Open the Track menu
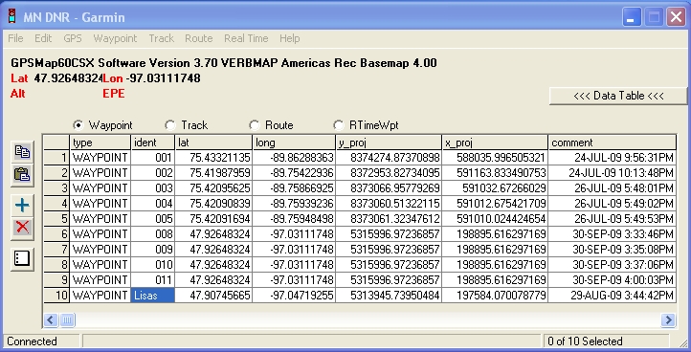Viewport: 691px width, 352px height. pyautogui.click(x=162, y=39)
